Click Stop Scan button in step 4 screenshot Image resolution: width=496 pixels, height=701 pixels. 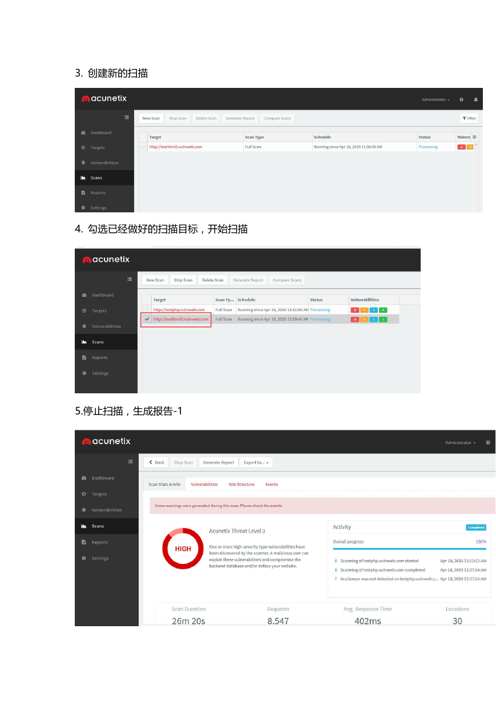(183, 280)
